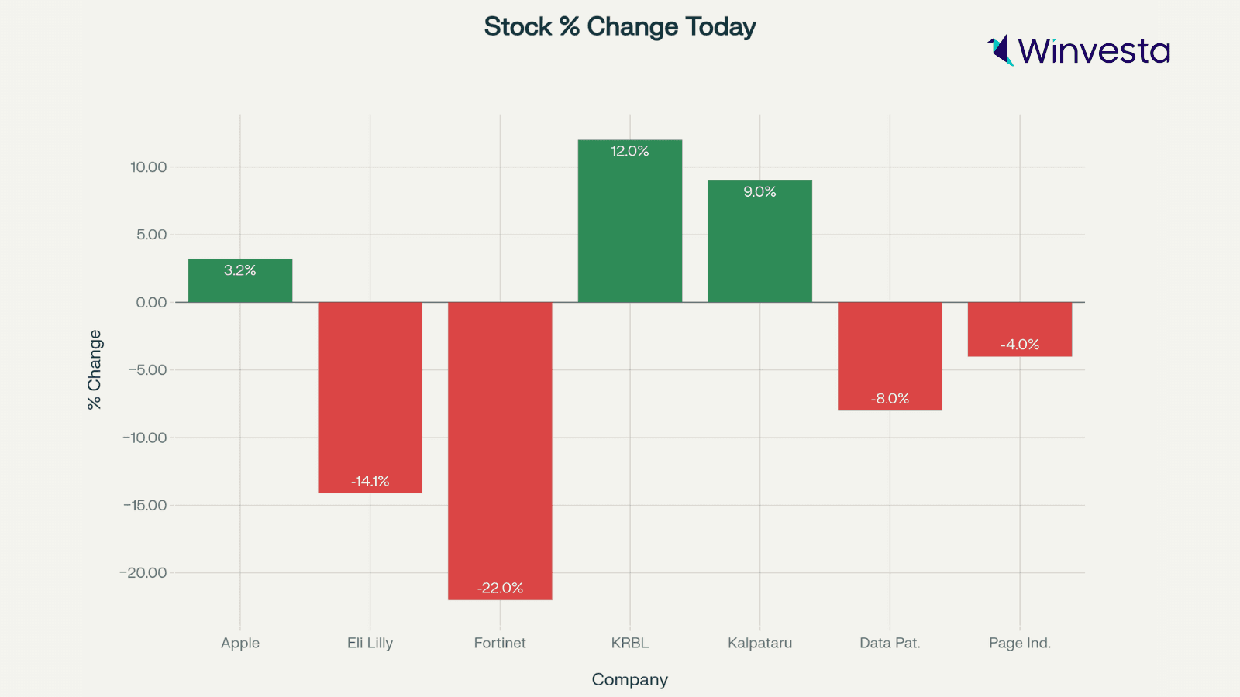Click the 10.00 y-axis tick label
The height and width of the screenshot is (697, 1240).
148,167
